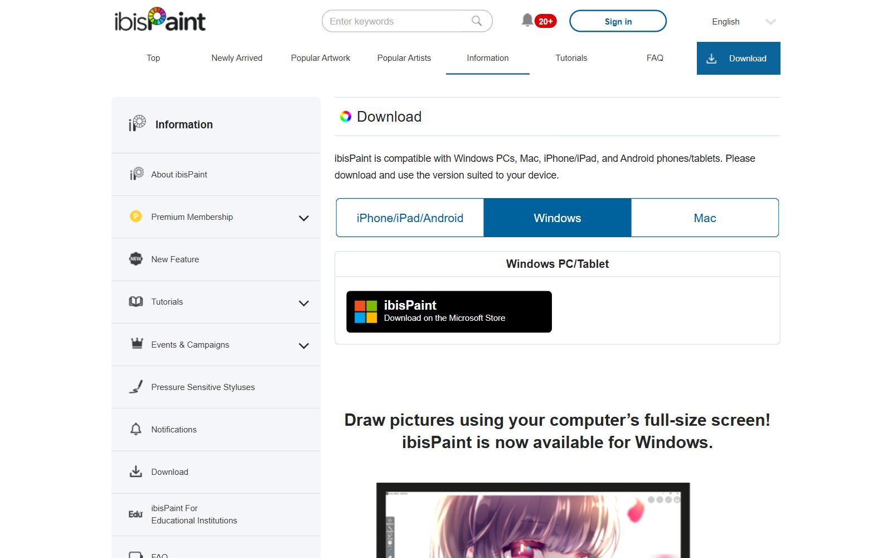This screenshot has height=558, width=892.
Task: Click the color wheel icon beside Download heading
Action: (x=346, y=116)
